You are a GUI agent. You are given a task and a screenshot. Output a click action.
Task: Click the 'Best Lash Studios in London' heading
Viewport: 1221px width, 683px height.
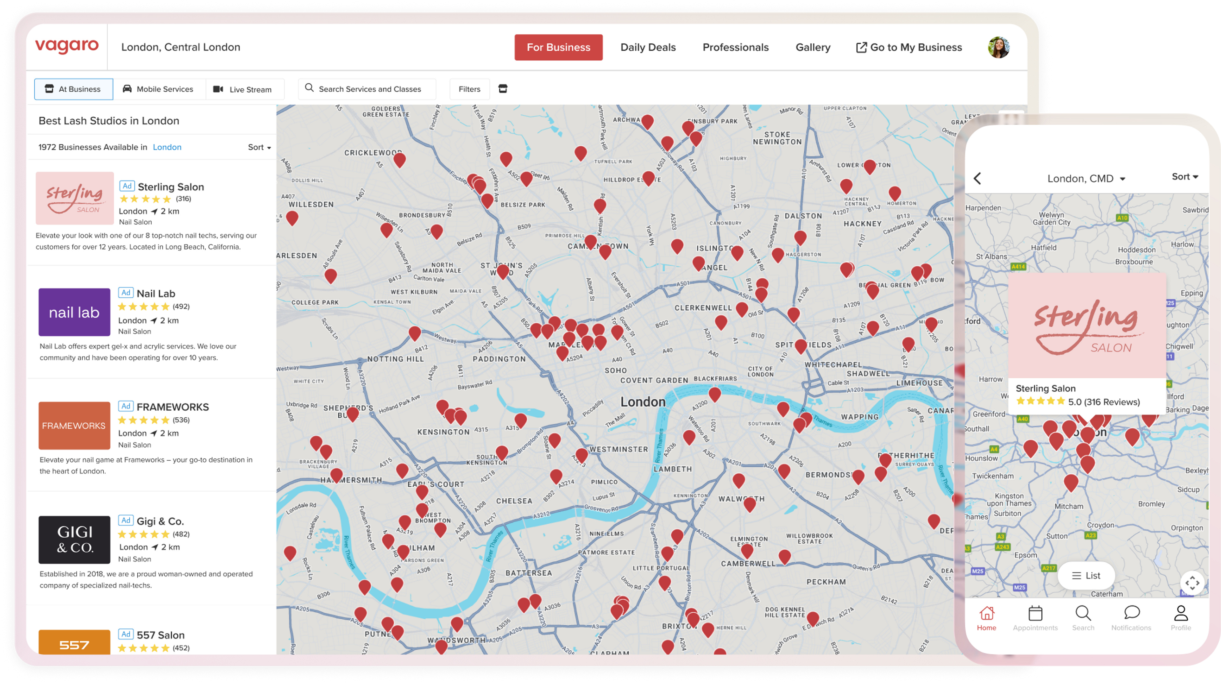point(109,121)
